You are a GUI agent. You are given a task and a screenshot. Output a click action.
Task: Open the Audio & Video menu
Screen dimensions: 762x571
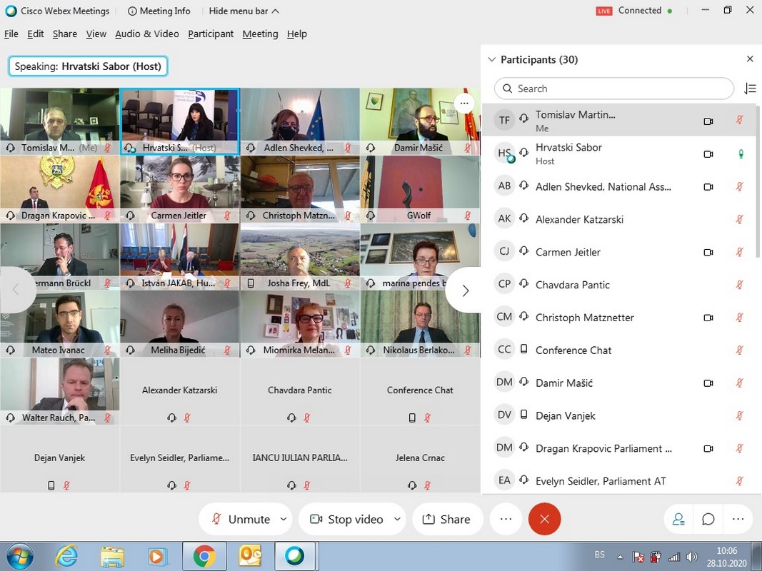(x=146, y=34)
